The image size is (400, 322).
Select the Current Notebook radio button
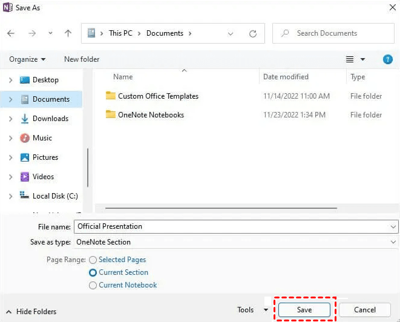93,285
